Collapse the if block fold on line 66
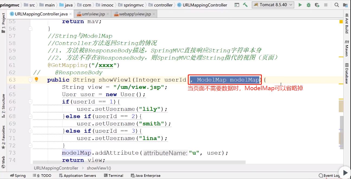 point(30,102)
